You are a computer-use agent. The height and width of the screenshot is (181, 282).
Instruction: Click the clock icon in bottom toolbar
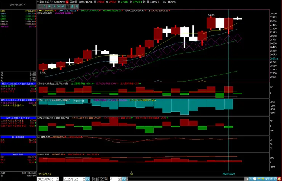[255, 179]
